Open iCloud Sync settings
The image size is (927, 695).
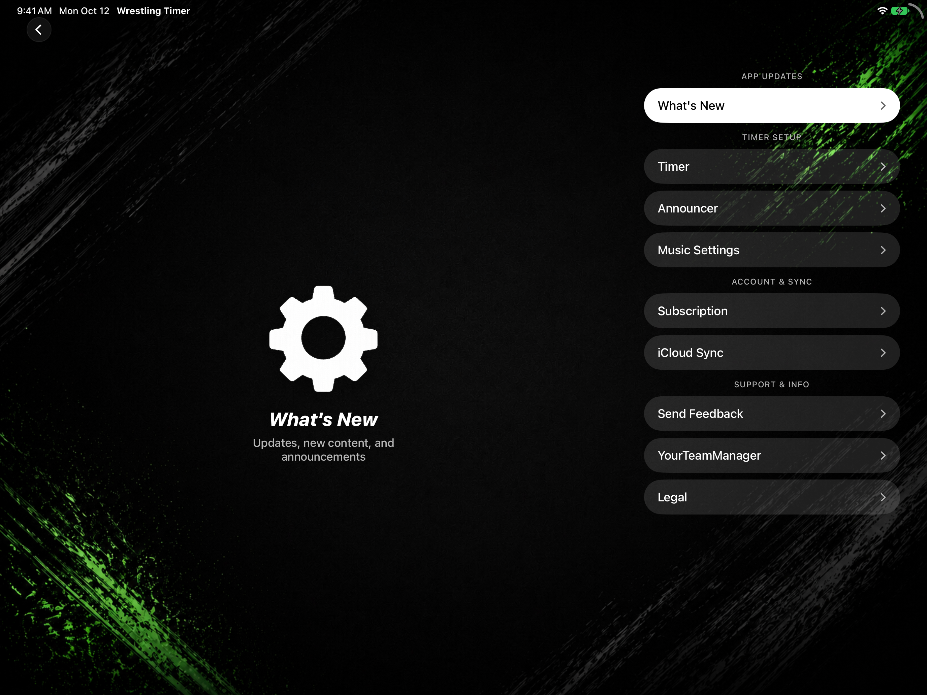[771, 353]
